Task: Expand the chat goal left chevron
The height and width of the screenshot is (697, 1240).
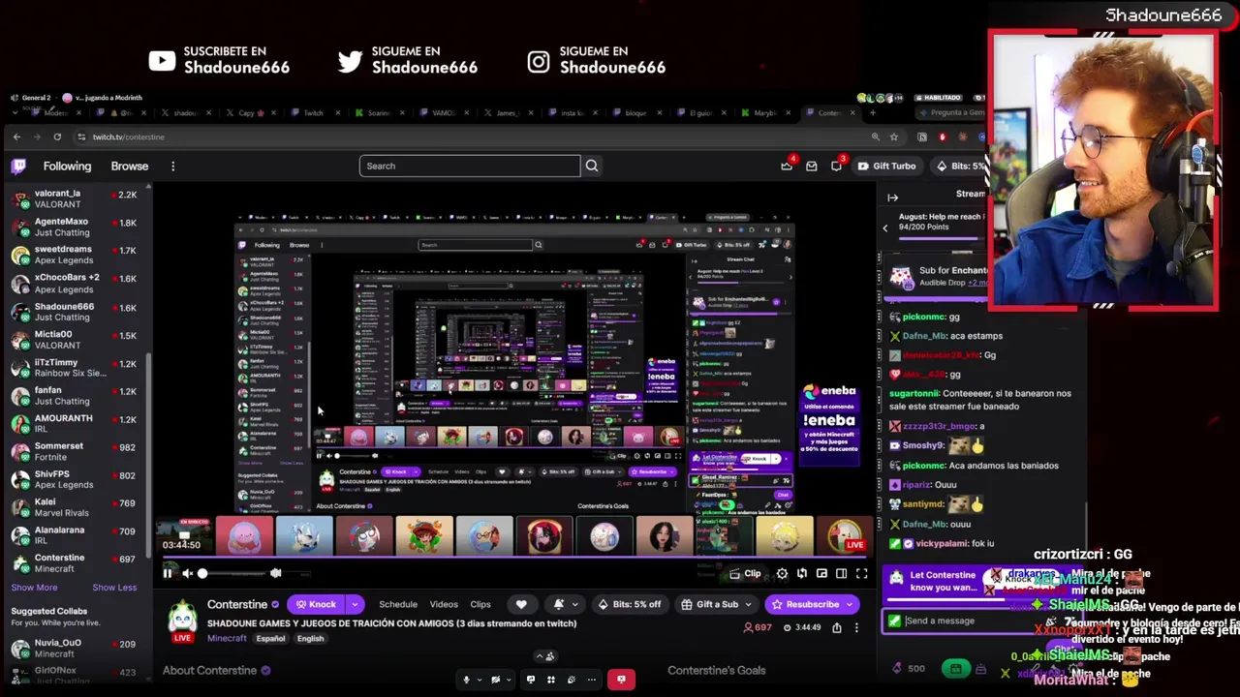Action: (884, 228)
